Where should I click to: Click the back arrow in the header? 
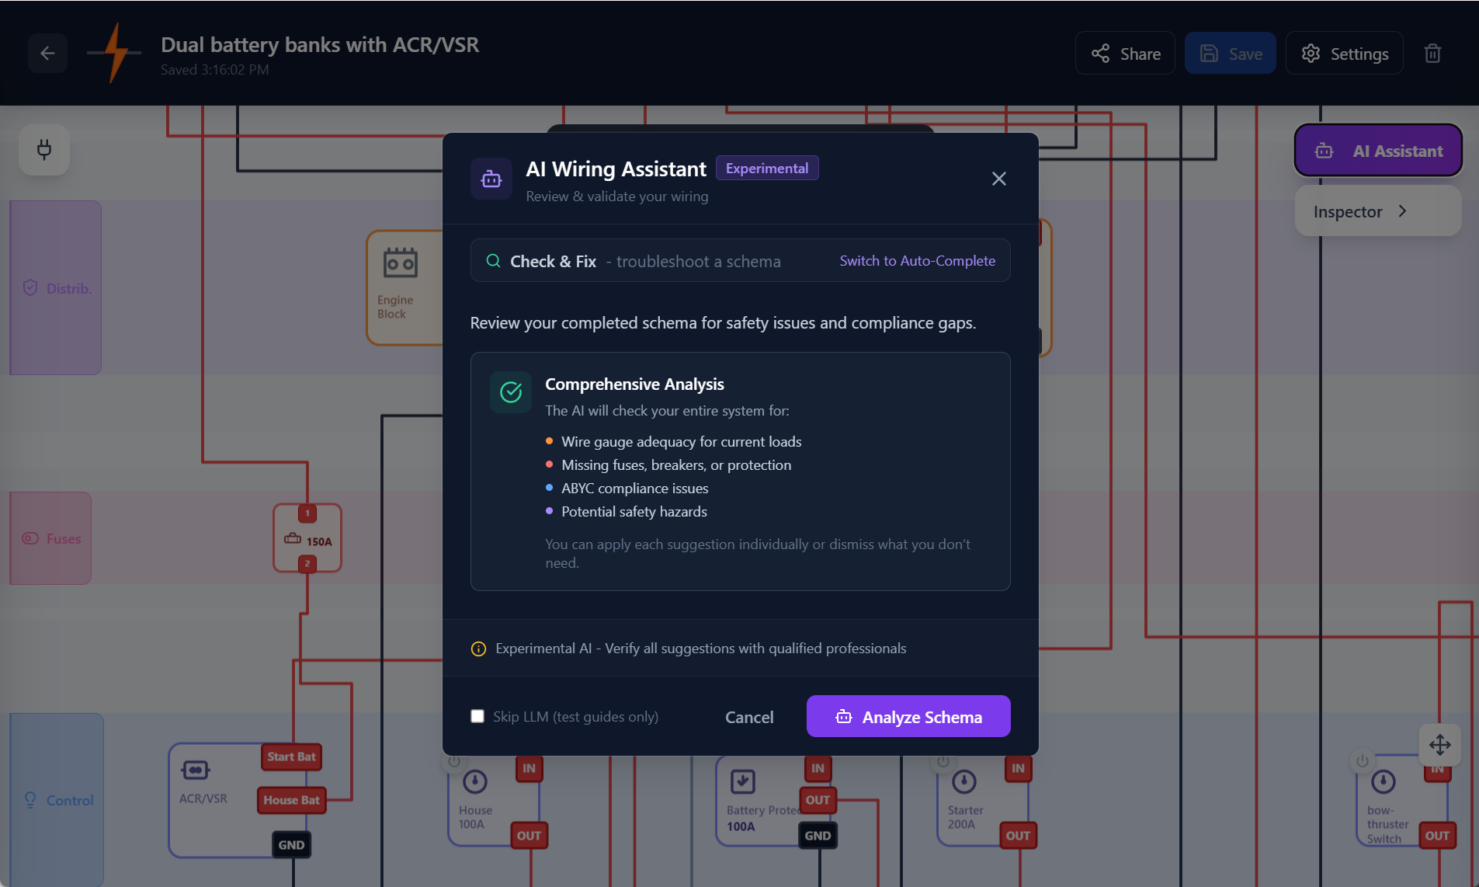47,53
